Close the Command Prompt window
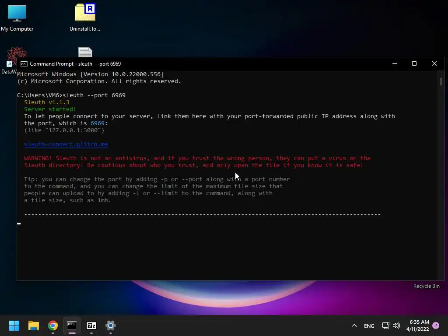Screen dimensions: 448x336 tap(434, 63)
